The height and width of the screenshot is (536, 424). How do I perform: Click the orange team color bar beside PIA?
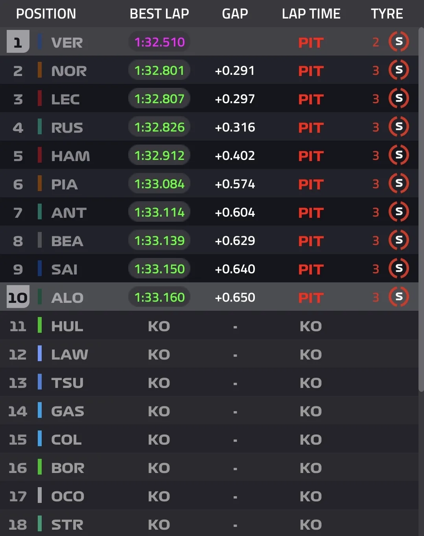coord(40,184)
